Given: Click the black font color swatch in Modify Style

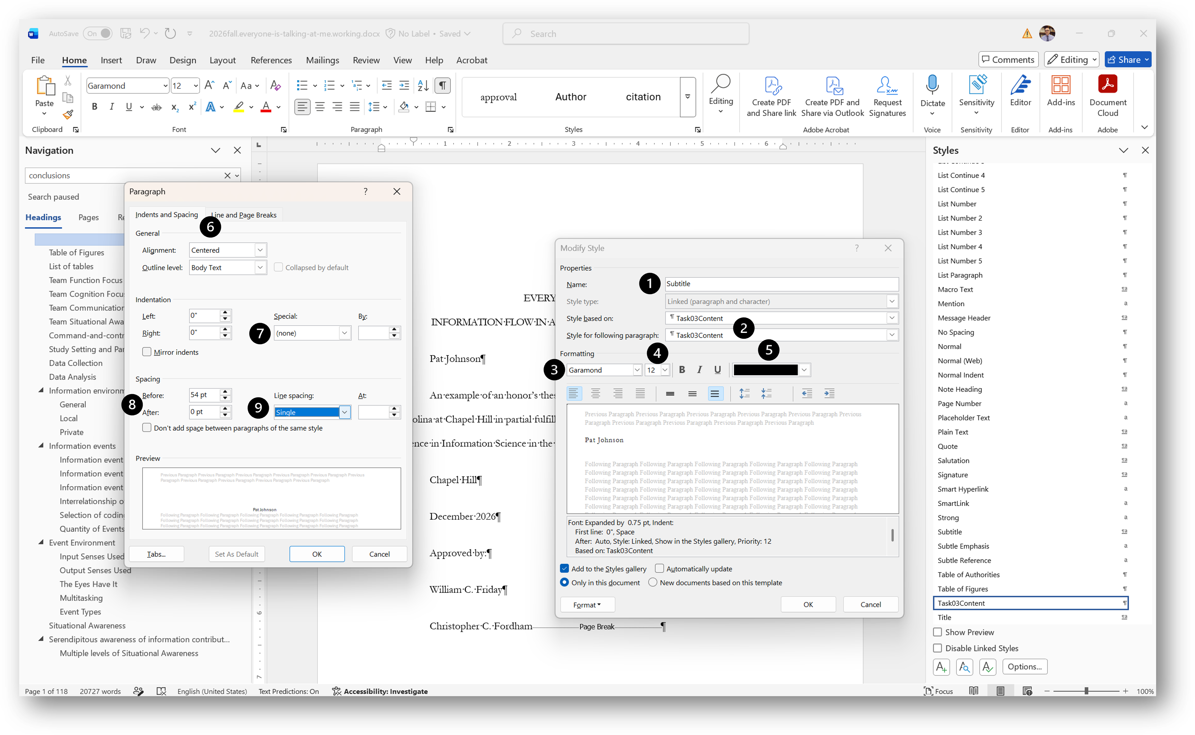Looking at the screenshot, I should point(765,370).
